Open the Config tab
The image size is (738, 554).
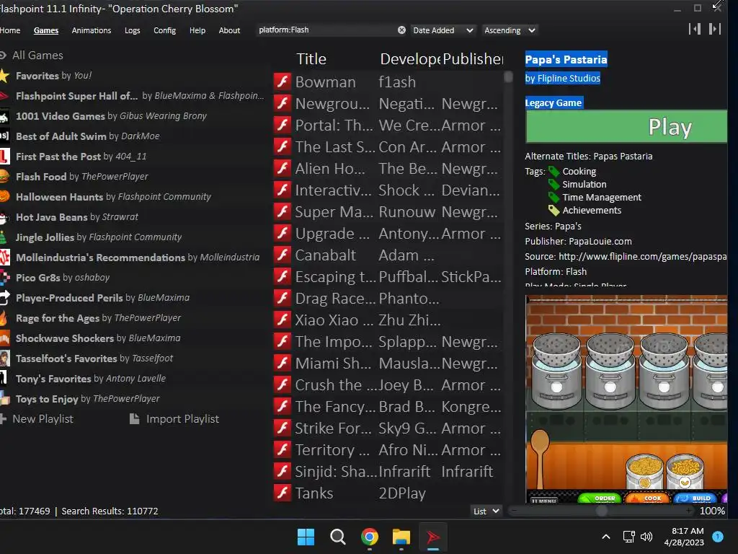click(x=165, y=30)
